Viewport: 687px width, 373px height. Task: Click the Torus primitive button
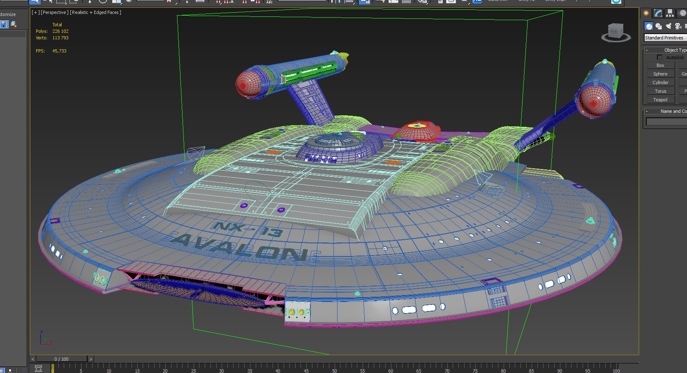pyautogui.click(x=660, y=91)
